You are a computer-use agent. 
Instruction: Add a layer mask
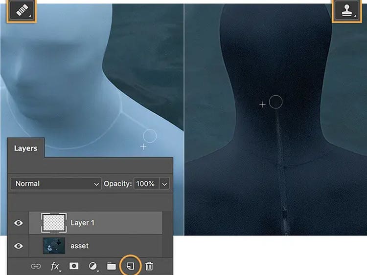(74, 266)
